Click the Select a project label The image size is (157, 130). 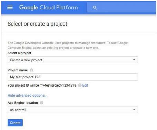(x=19, y=53)
